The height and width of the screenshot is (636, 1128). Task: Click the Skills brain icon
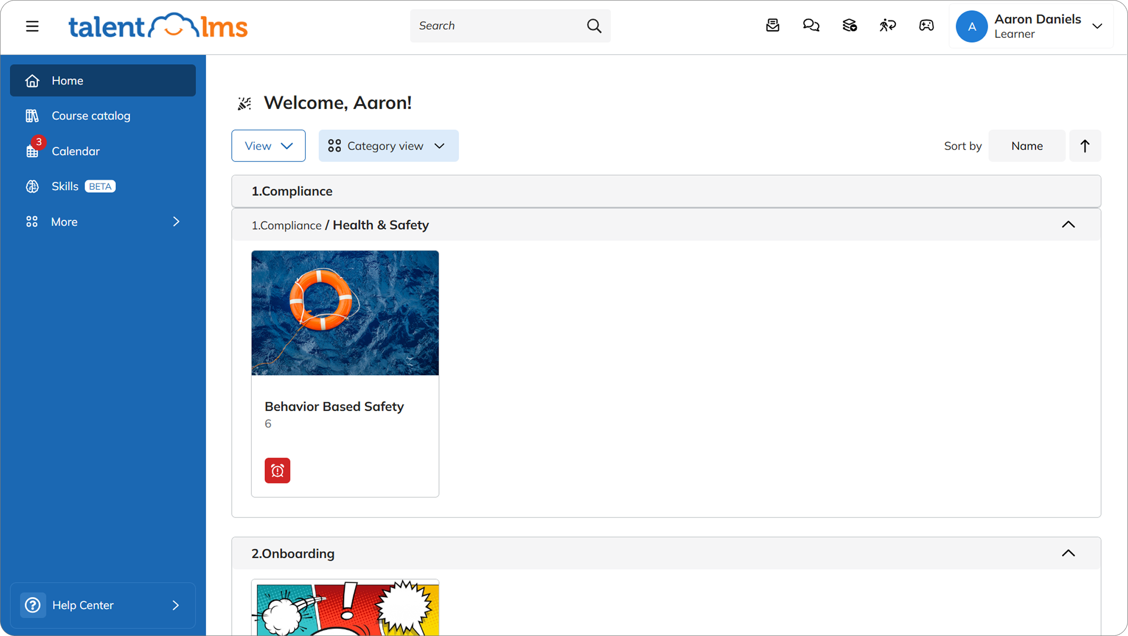point(32,186)
